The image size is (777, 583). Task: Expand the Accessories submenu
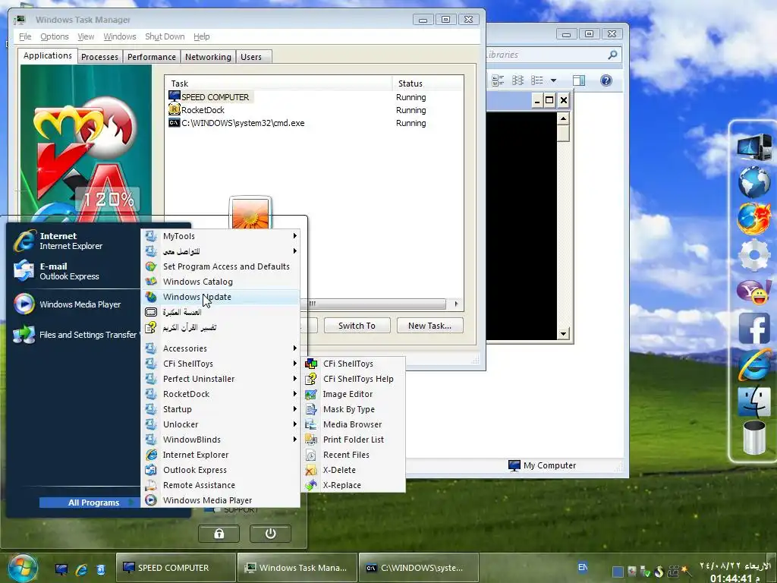221,348
